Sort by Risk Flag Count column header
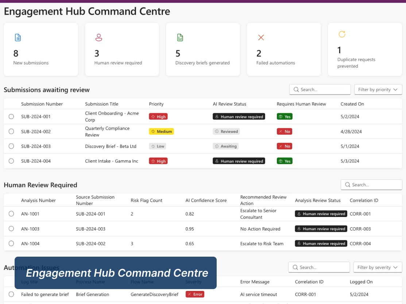 tap(146, 200)
